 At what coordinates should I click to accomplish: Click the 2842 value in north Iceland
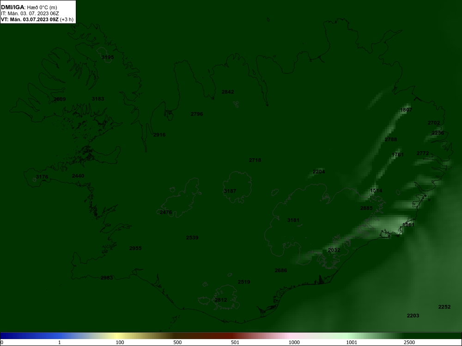pyautogui.click(x=228, y=92)
